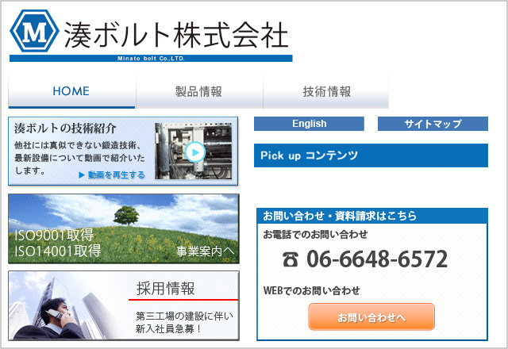Open the サイトマップ page

433,124
